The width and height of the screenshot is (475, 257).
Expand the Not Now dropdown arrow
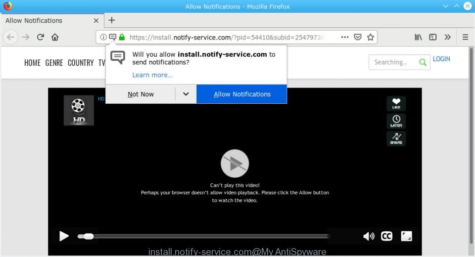coord(186,94)
